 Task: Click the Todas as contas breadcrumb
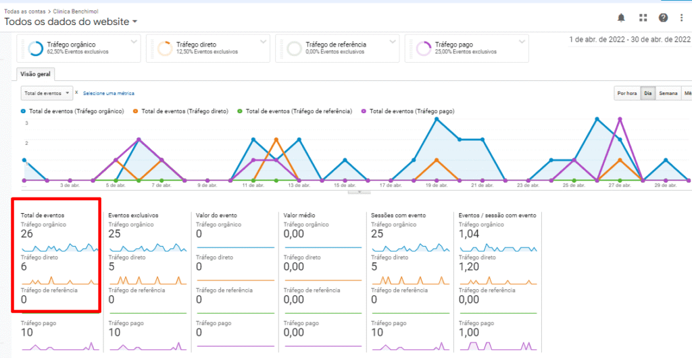pyautogui.click(x=24, y=11)
